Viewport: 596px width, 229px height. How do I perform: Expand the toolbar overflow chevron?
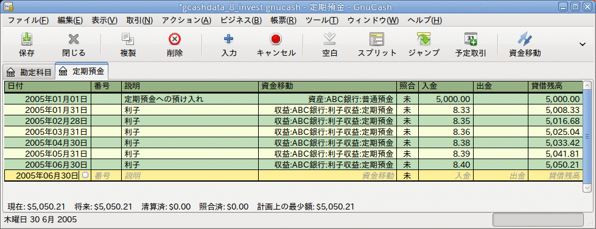(583, 44)
